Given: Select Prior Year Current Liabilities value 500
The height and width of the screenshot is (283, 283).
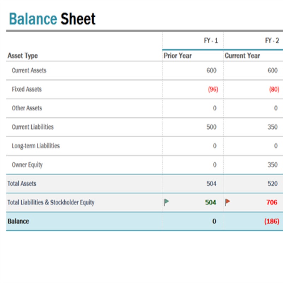Looking at the screenshot, I should [x=211, y=127].
